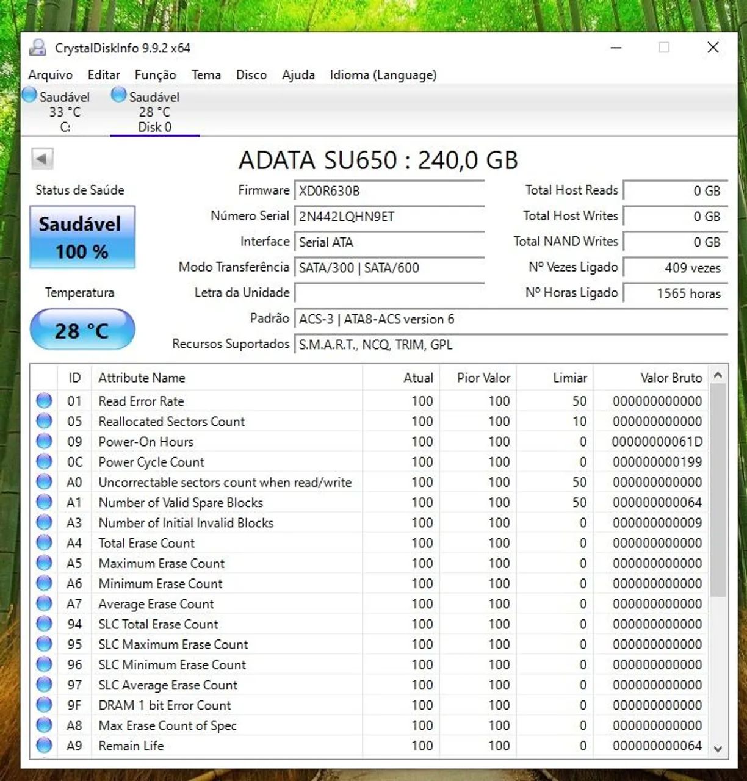Click the Nº Horas Ligado value 1565 horas
This screenshot has width=747, height=781.
pyautogui.click(x=675, y=293)
